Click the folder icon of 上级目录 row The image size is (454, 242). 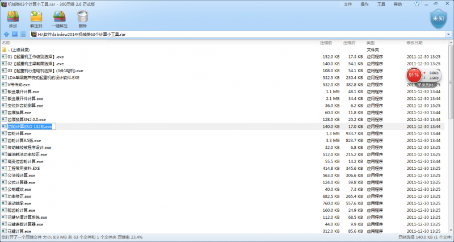coord(4,49)
